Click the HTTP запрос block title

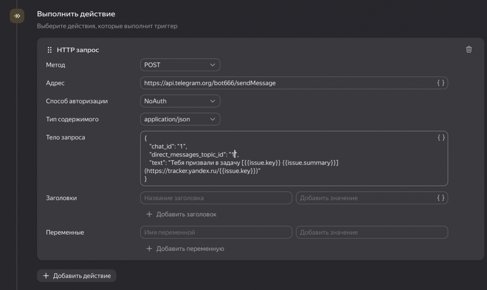tap(78, 50)
